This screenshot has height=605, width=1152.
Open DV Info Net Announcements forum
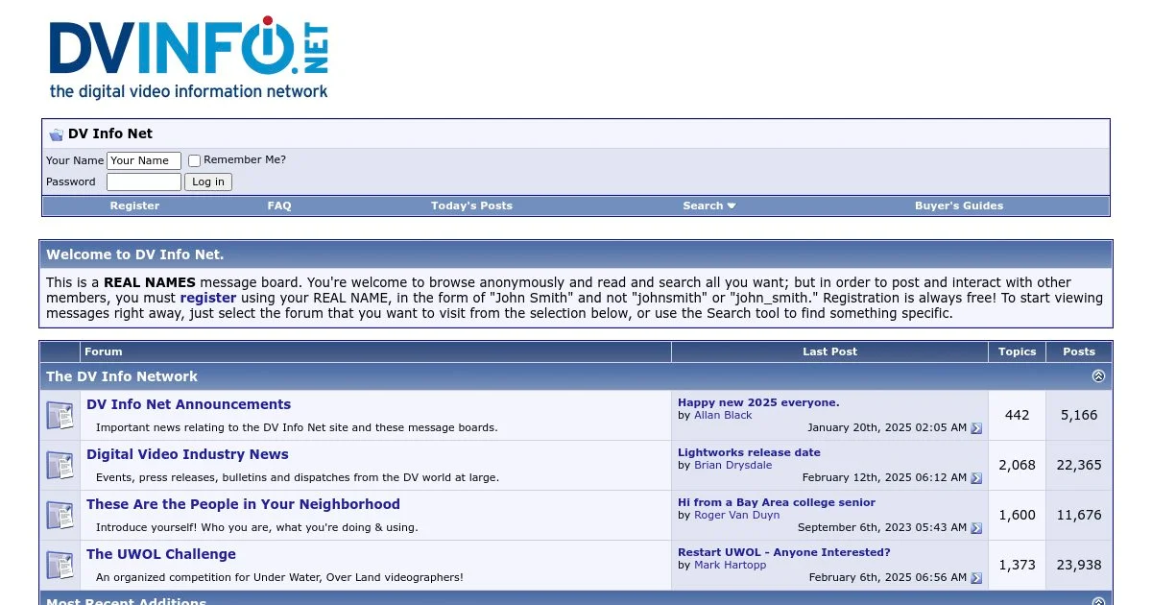point(188,404)
